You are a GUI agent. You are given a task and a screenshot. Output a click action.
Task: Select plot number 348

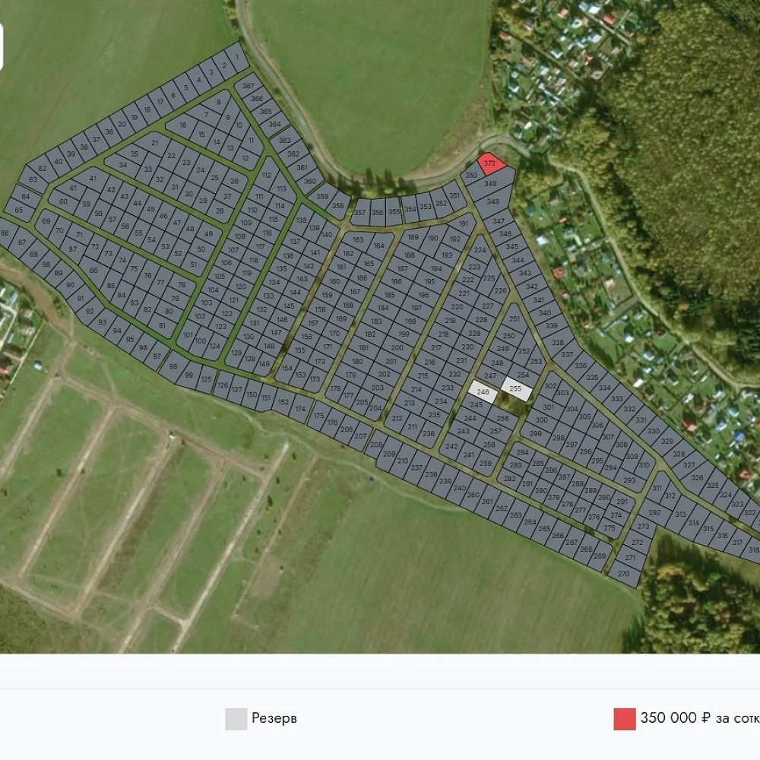[x=492, y=201]
